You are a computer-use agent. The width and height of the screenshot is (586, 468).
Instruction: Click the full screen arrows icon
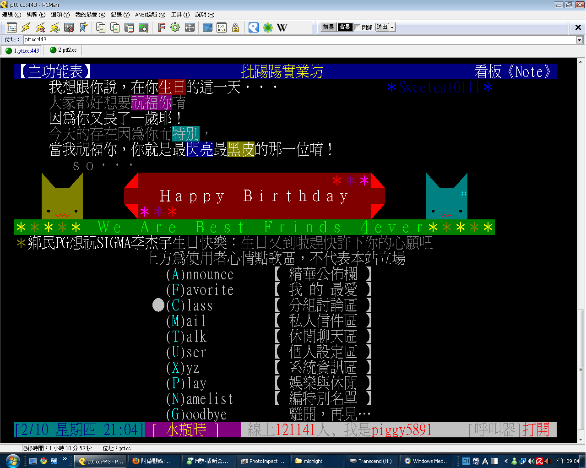[190, 27]
